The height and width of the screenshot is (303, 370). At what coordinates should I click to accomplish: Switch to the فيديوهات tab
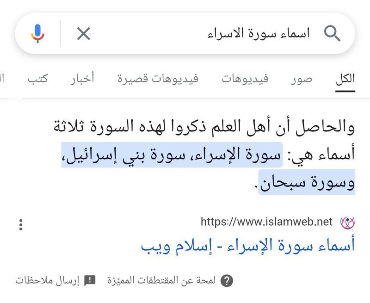click(245, 79)
